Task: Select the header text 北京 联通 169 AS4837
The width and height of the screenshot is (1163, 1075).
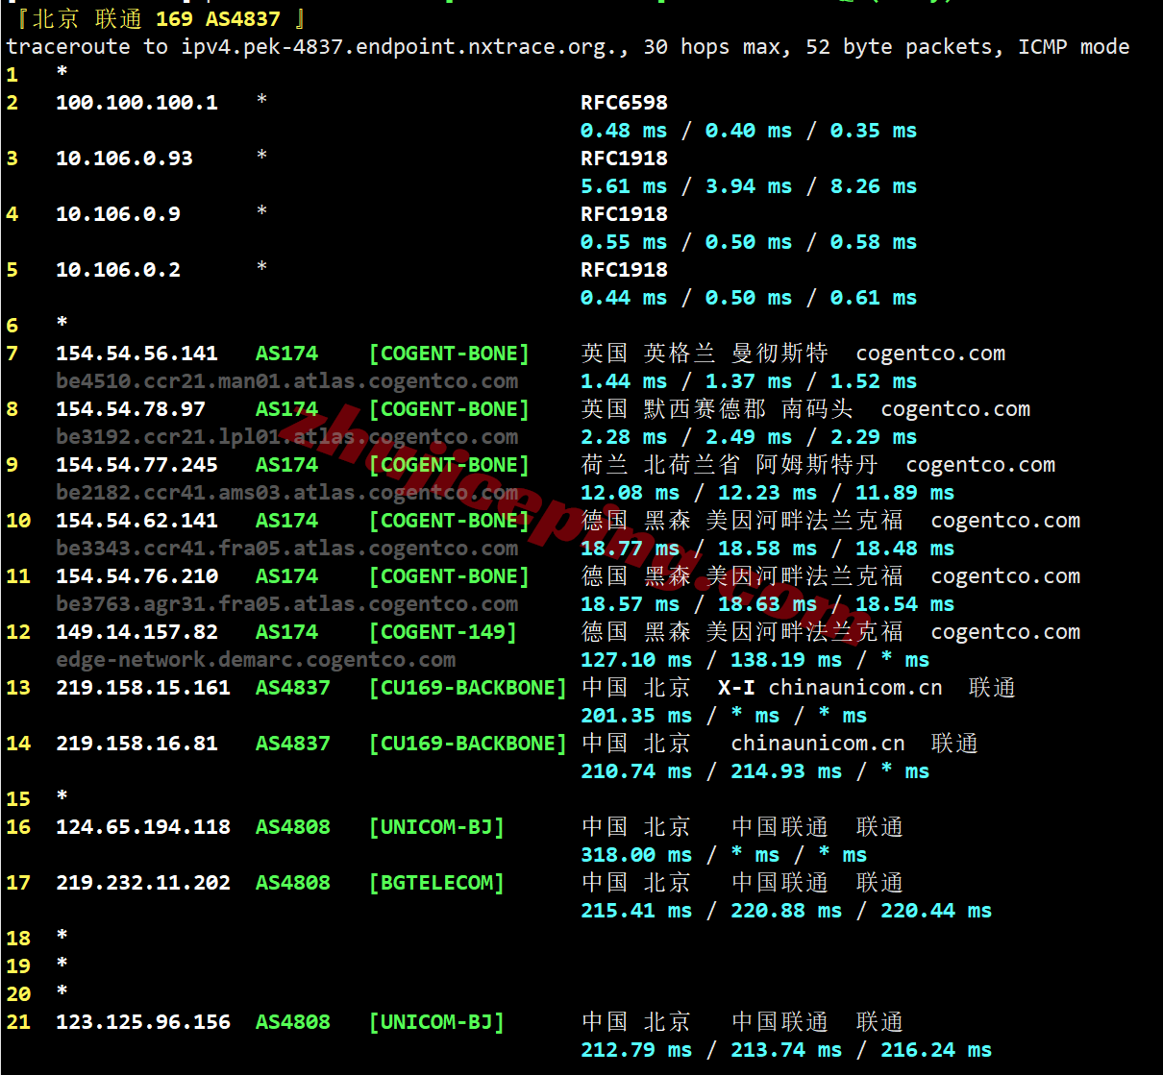Action: tap(157, 19)
